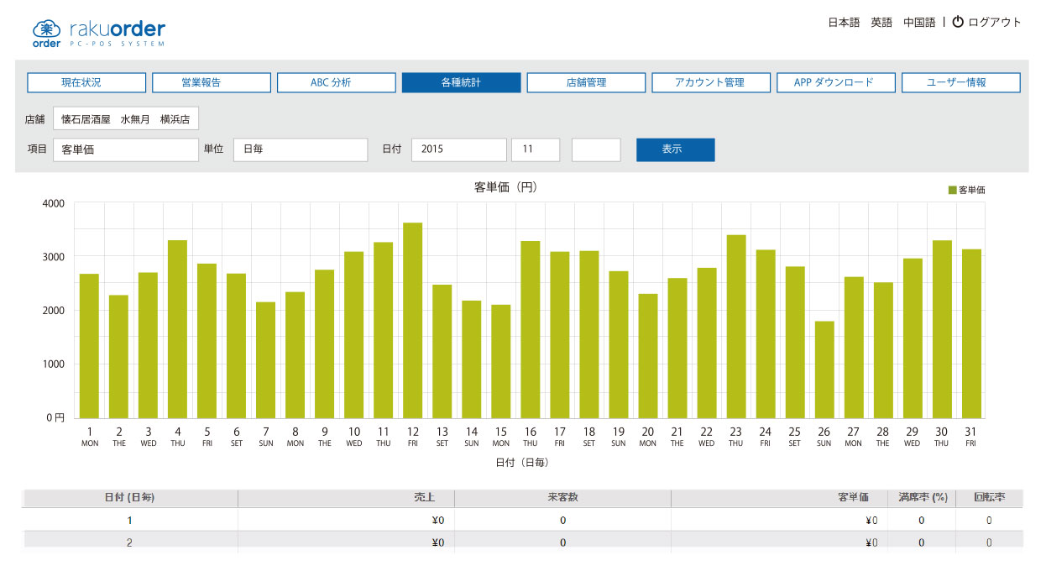Switch language to 日本語
The width and height of the screenshot is (1046, 566).
(x=844, y=23)
